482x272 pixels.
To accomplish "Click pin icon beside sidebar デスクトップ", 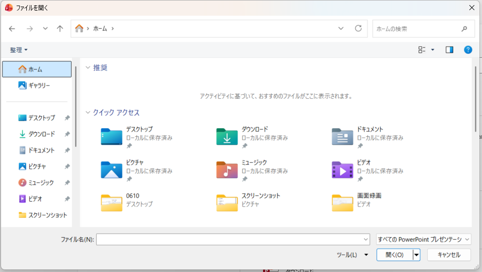I will (x=67, y=118).
